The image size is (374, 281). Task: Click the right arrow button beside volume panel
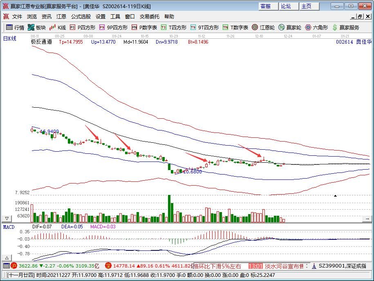point(367,219)
